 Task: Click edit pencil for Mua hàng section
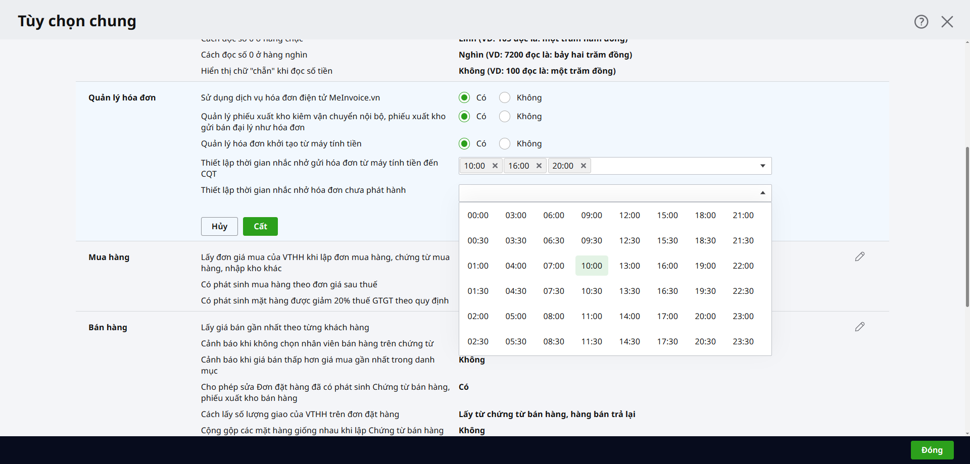(859, 257)
